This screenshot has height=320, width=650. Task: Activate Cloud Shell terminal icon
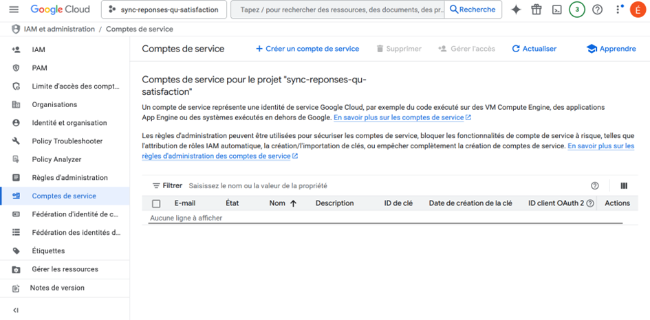click(x=556, y=10)
